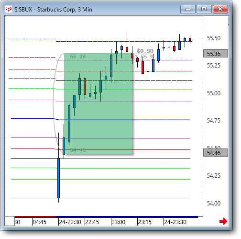Click the 54.46 price marker on the scale
Image resolution: width=241 pixels, height=239 pixels.
(216, 153)
